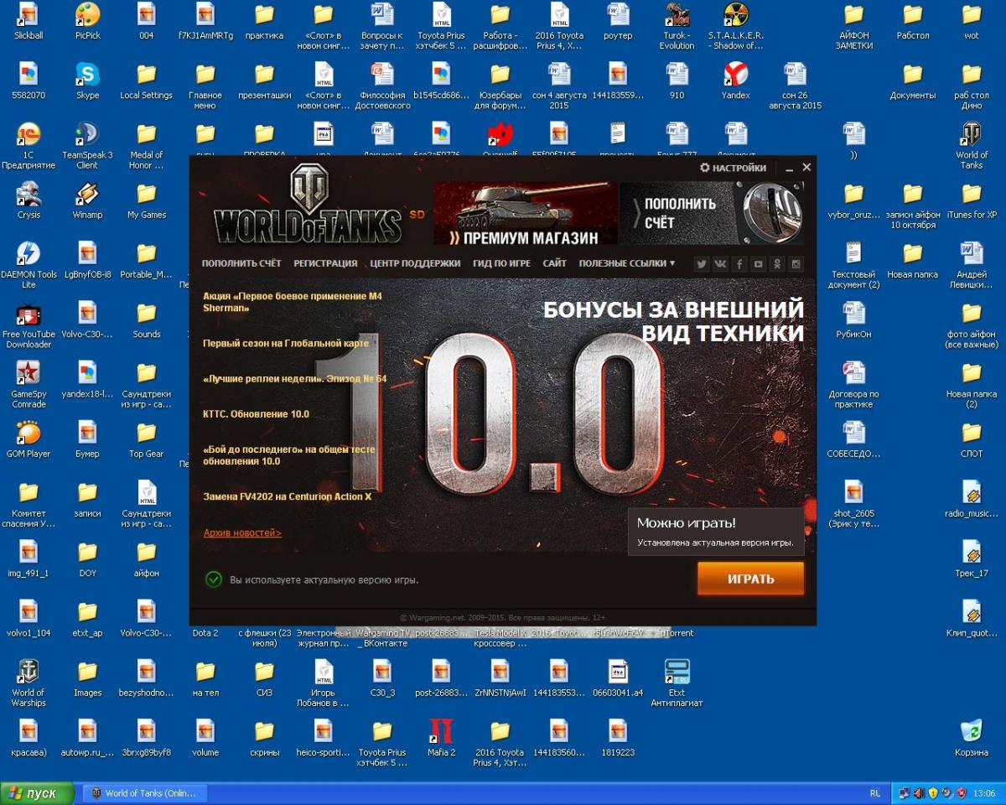Select the My Games folder

[x=147, y=200]
